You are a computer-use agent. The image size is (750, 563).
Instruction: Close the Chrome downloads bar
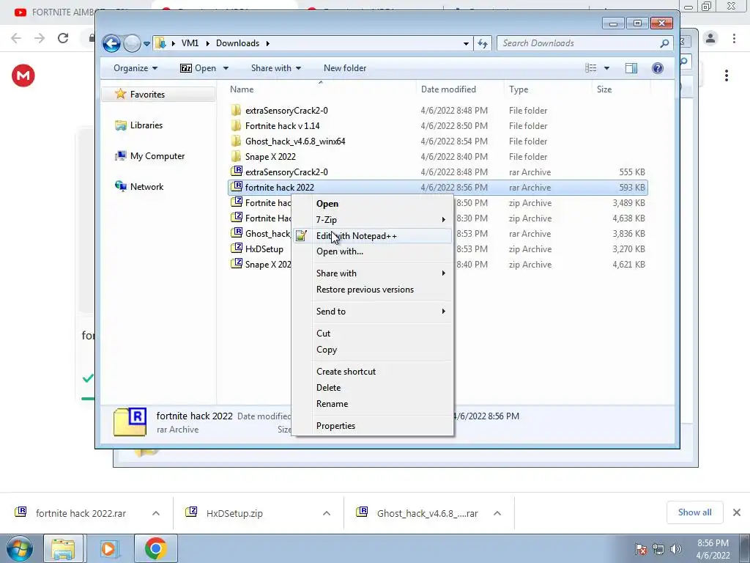(x=737, y=512)
